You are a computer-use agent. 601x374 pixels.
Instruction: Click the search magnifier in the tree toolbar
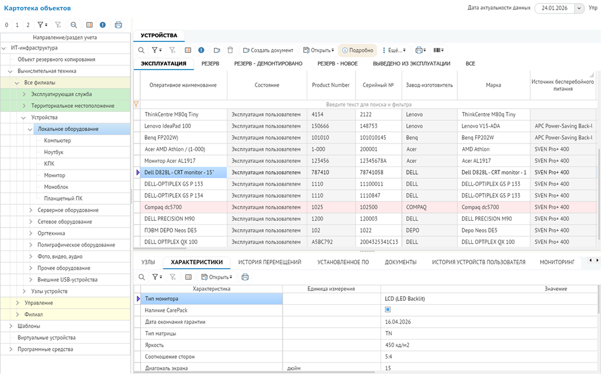click(74, 25)
